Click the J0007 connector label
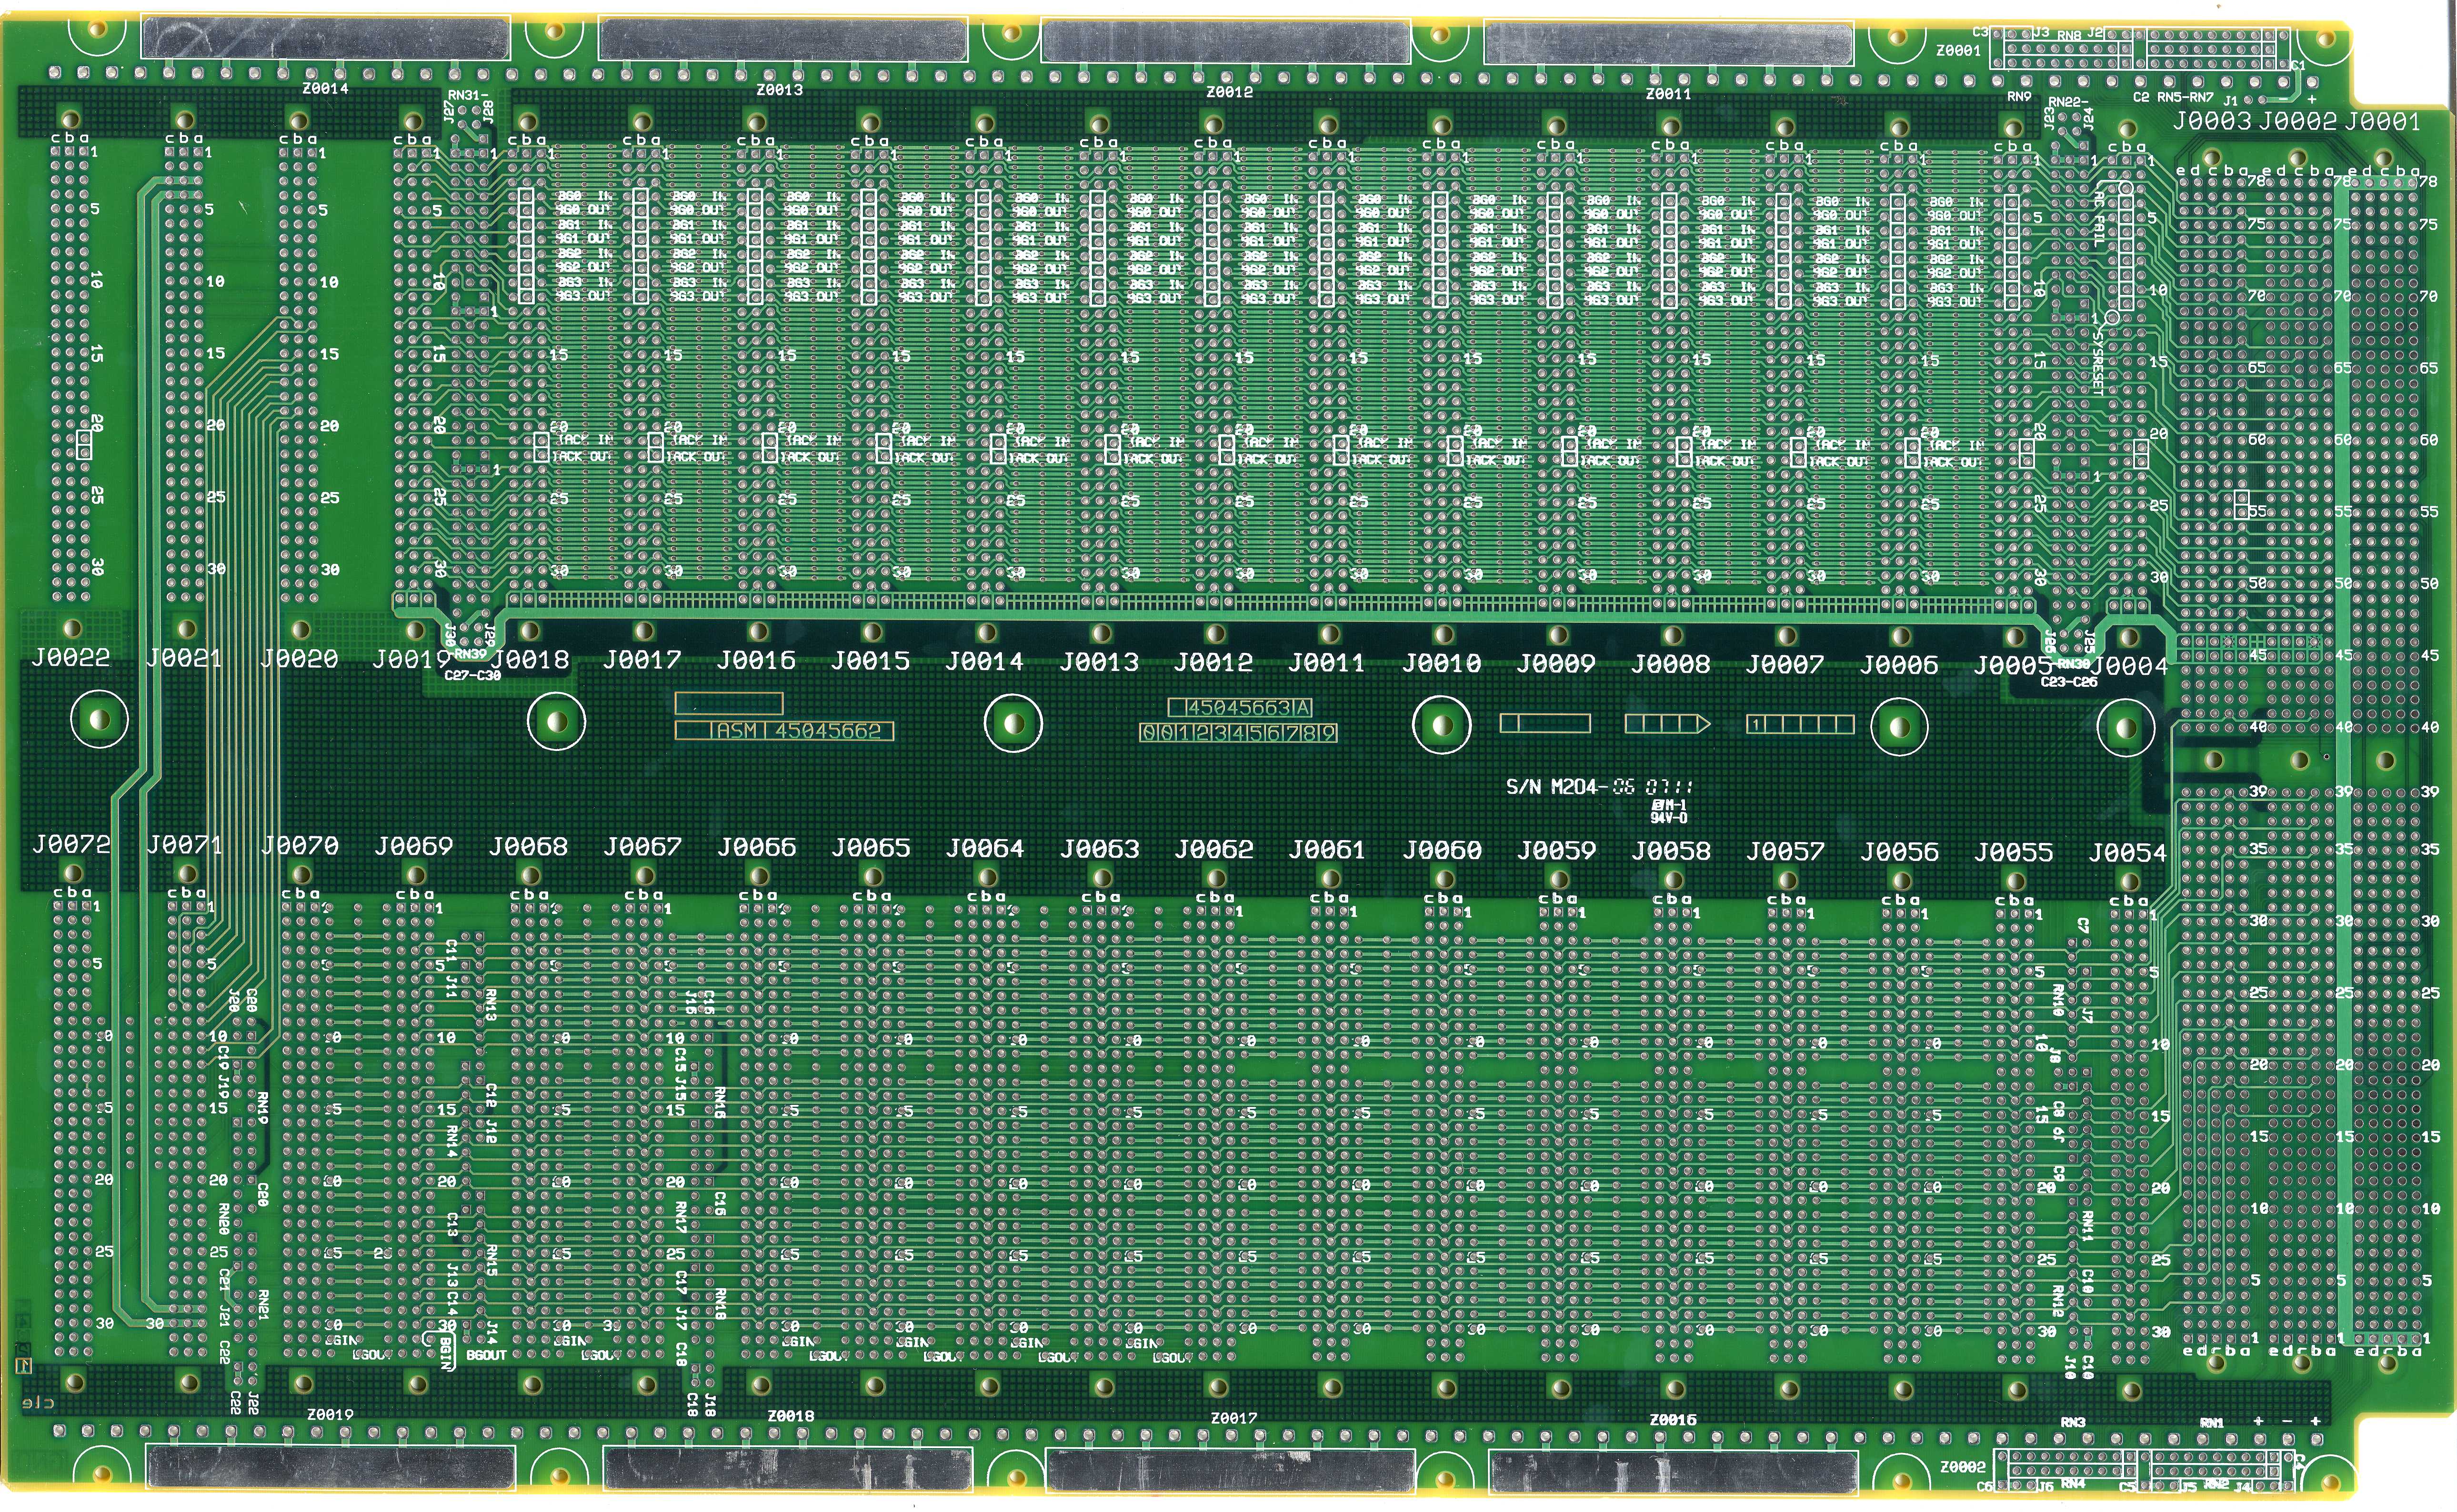This screenshot has width=2457, height=1512. coord(1784,664)
